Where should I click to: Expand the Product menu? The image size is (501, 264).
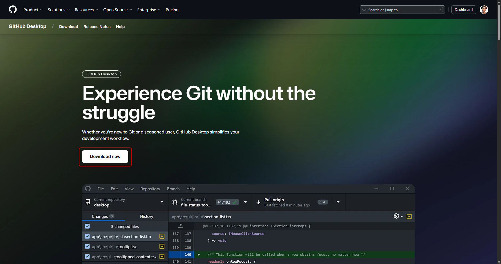click(x=33, y=10)
